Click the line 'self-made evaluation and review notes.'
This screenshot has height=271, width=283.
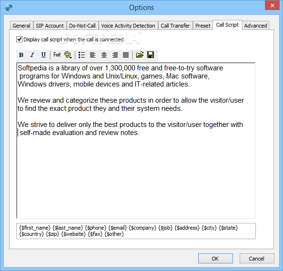[80, 133]
